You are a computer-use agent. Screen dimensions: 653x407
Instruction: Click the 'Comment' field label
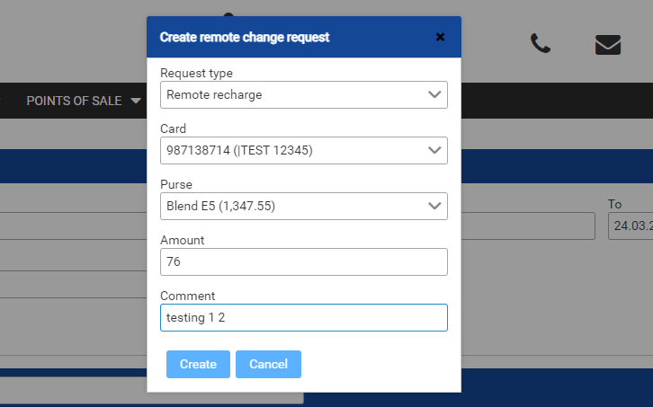(x=187, y=296)
